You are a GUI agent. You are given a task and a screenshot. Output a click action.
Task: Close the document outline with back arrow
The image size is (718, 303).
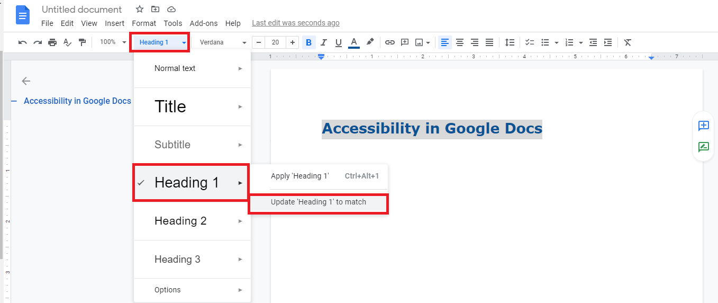click(x=26, y=81)
